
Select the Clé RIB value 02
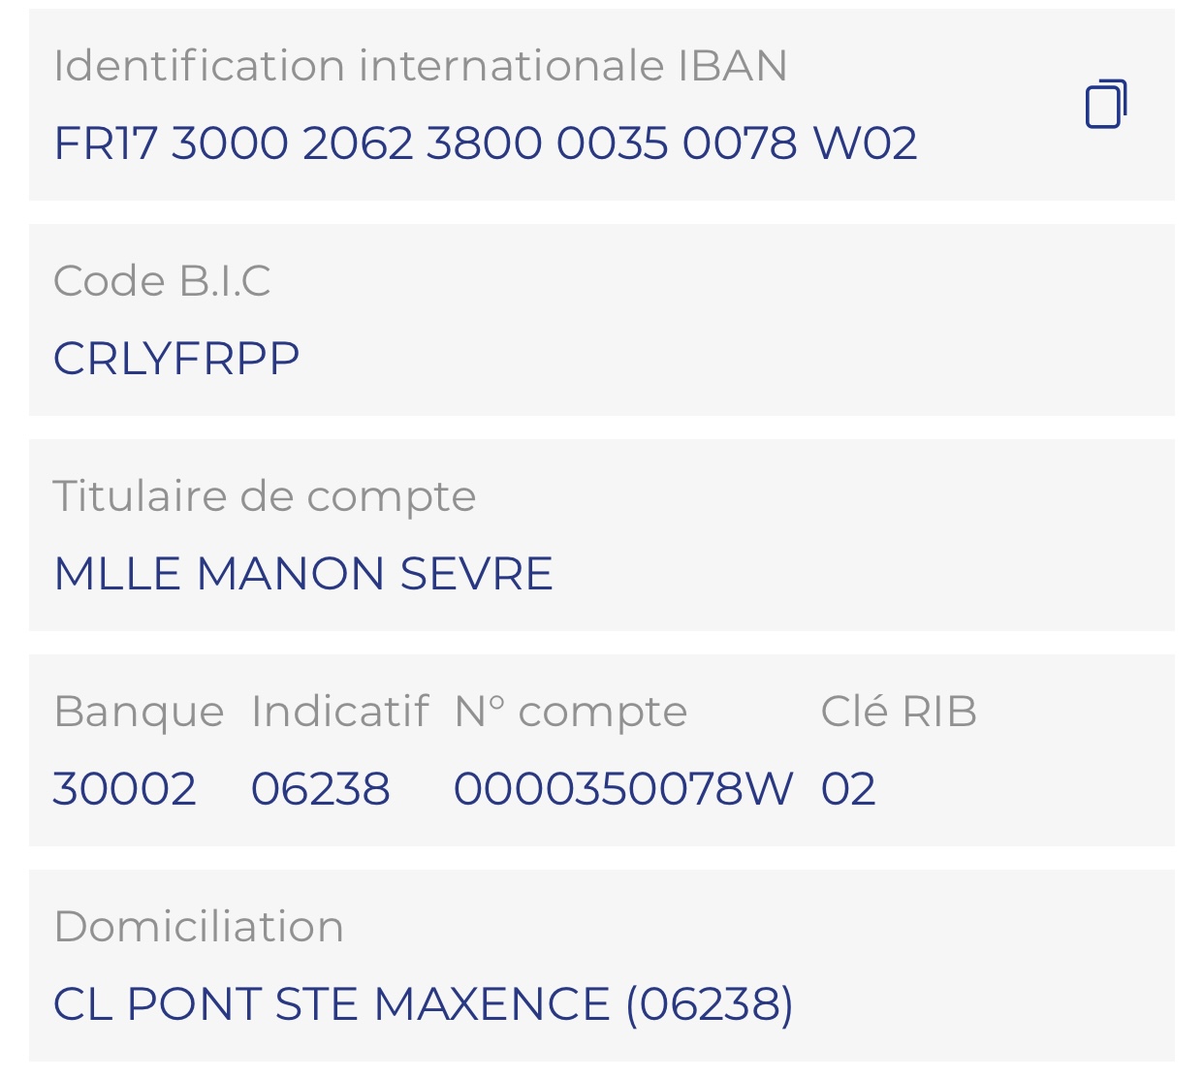848,788
